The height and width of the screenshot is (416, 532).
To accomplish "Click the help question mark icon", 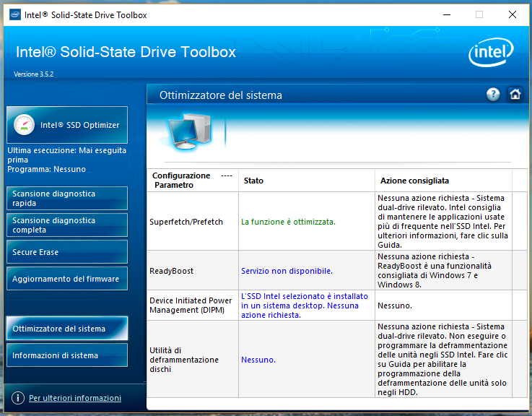I will 493,95.
